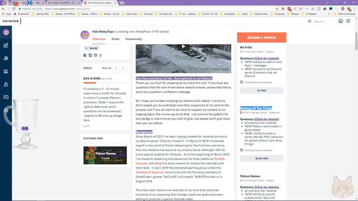Open the _Startup Tabs bookmark folder

tap(40, 14)
